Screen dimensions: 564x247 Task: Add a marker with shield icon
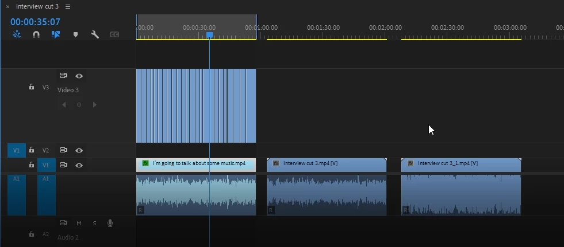pyautogui.click(x=75, y=35)
